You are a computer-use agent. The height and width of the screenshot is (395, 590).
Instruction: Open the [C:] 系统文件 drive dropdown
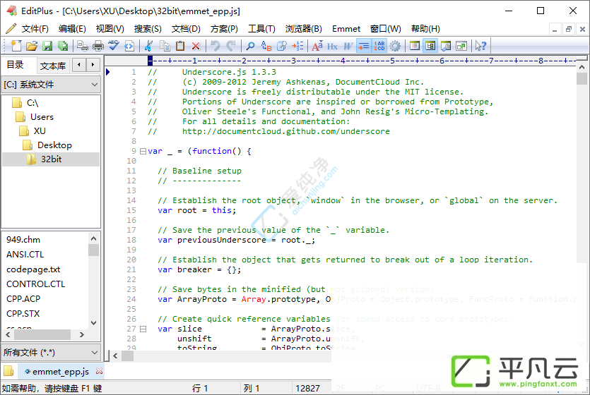click(51, 85)
